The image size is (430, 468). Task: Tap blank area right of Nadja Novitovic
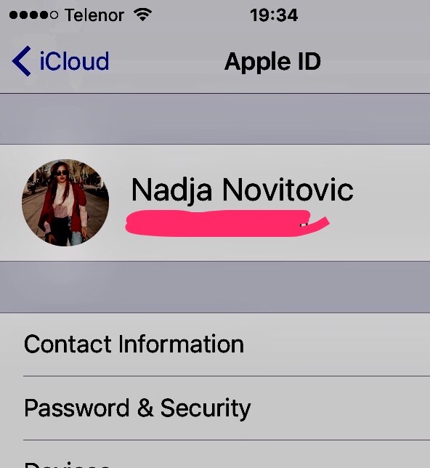point(391,191)
